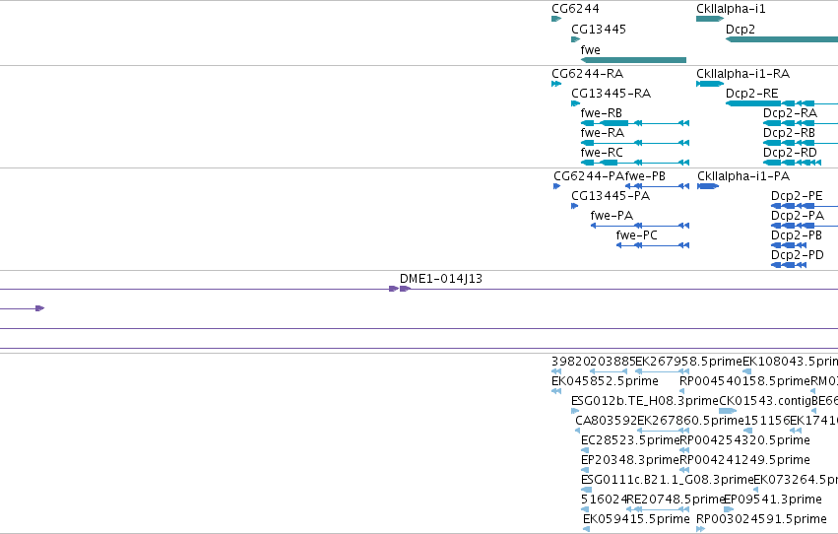Select the fwe-PC protein label
838x534 pixels.
pos(636,235)
